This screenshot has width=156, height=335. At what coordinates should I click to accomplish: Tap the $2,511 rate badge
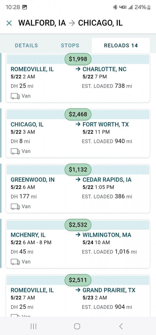[x=78, y=280]
